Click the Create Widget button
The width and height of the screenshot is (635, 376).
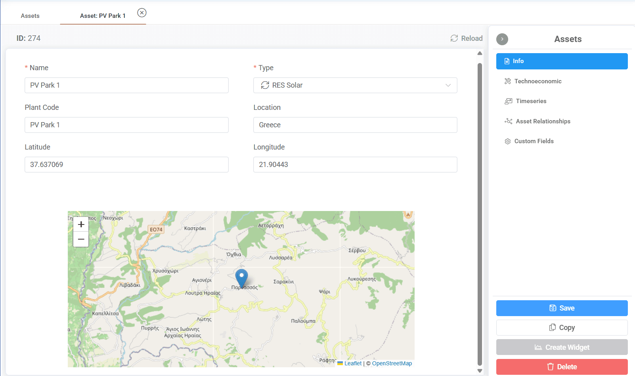pos(562,347)
